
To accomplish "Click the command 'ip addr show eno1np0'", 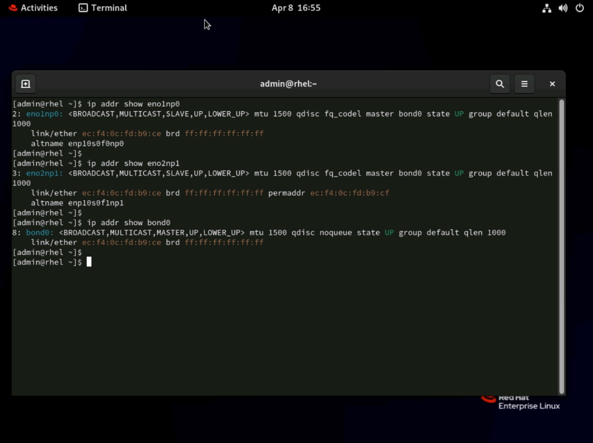I will [x=133, y=104].
